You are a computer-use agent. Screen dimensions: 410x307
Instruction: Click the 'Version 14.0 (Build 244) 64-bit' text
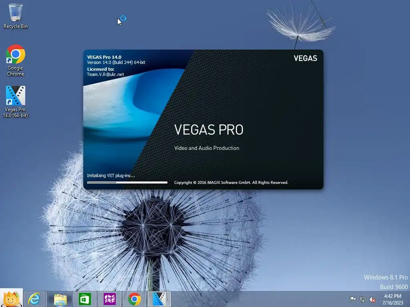click(116, 62)
